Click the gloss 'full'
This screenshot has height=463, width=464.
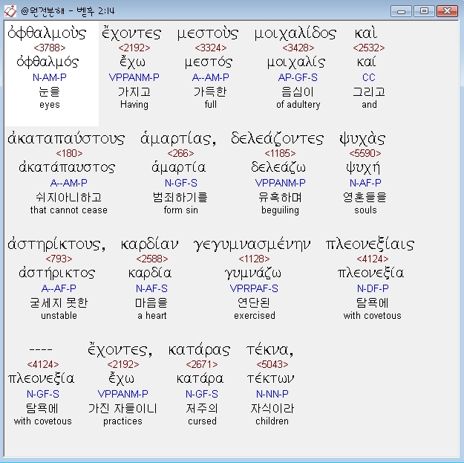click(x=210, y=105)
